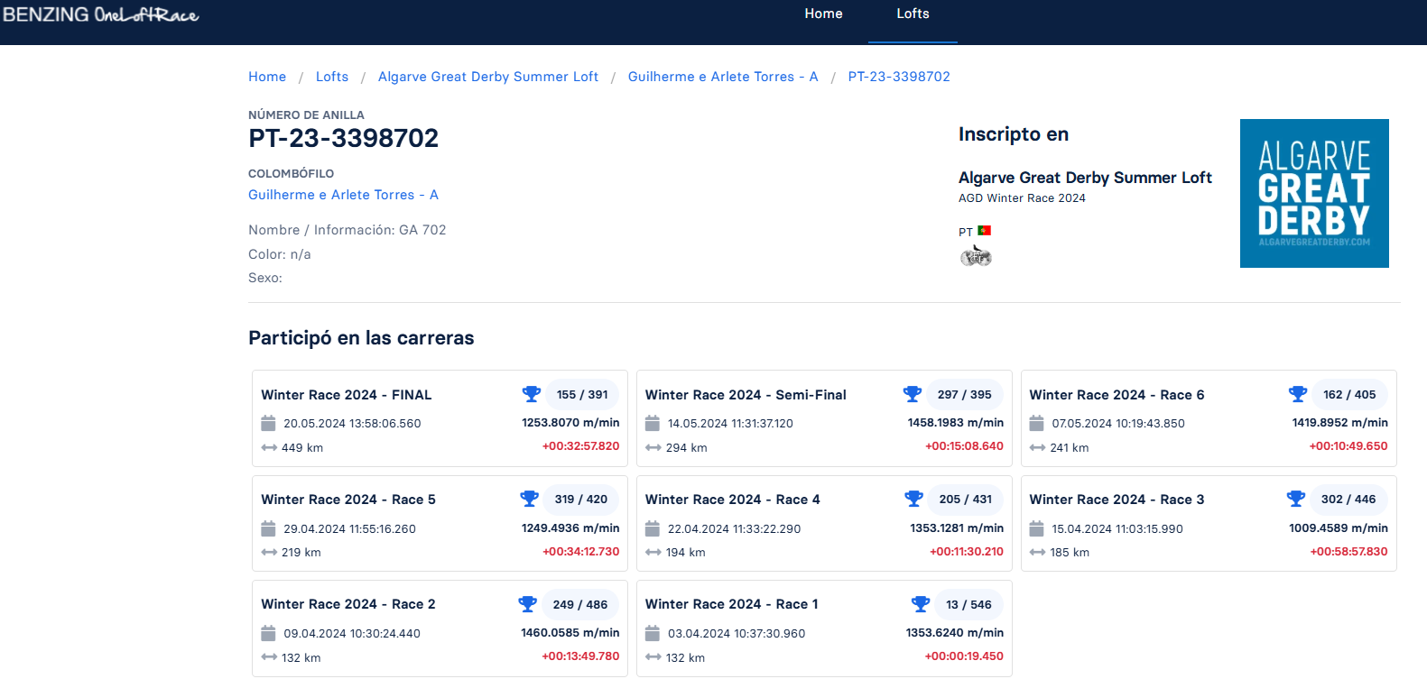
Task: Click the pigeon globe federation icon
Action: [x=975, y=257]
